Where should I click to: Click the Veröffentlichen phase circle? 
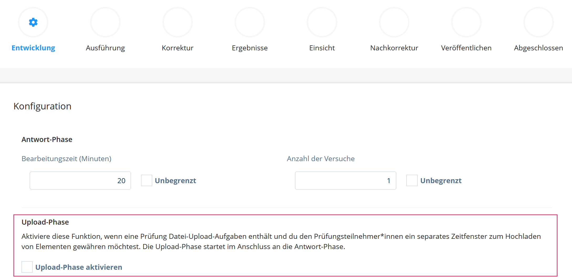click(466, 22)
